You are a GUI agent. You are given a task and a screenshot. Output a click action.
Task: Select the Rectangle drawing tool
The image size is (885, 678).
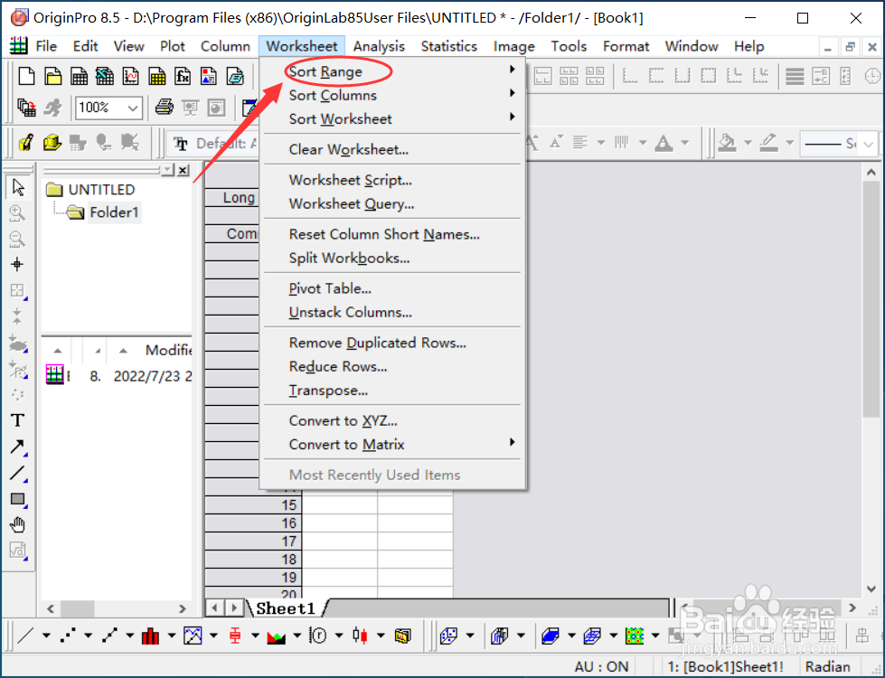[x=17, y=499]
